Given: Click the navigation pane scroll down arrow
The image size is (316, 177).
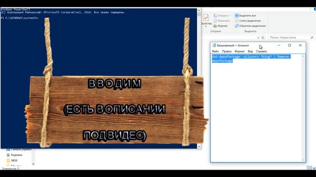Looking at the screenshot, I should pyautogui.click(x=33, y=164).
